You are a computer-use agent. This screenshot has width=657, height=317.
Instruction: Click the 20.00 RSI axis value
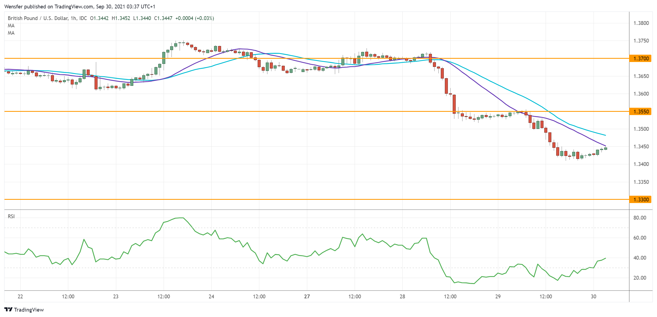point(639,278)
